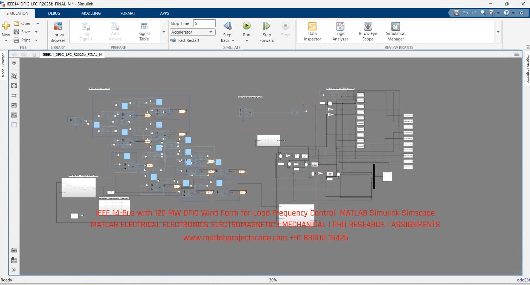This screenshot has height=285, width=530.
Task: Click the viewmarks icon below camera
Action: pos(14,260)
